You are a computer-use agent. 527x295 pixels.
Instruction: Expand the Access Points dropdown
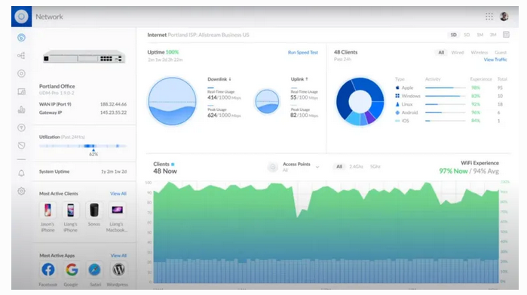317,167
